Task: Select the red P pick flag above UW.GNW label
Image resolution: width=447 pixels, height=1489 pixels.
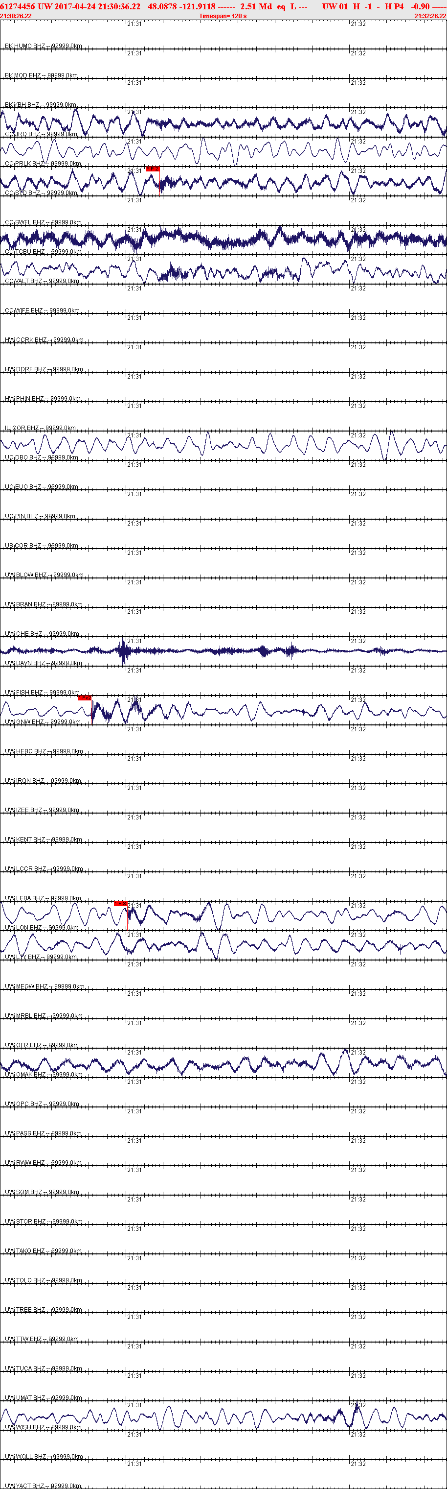Action: click(x=84, y=697)
